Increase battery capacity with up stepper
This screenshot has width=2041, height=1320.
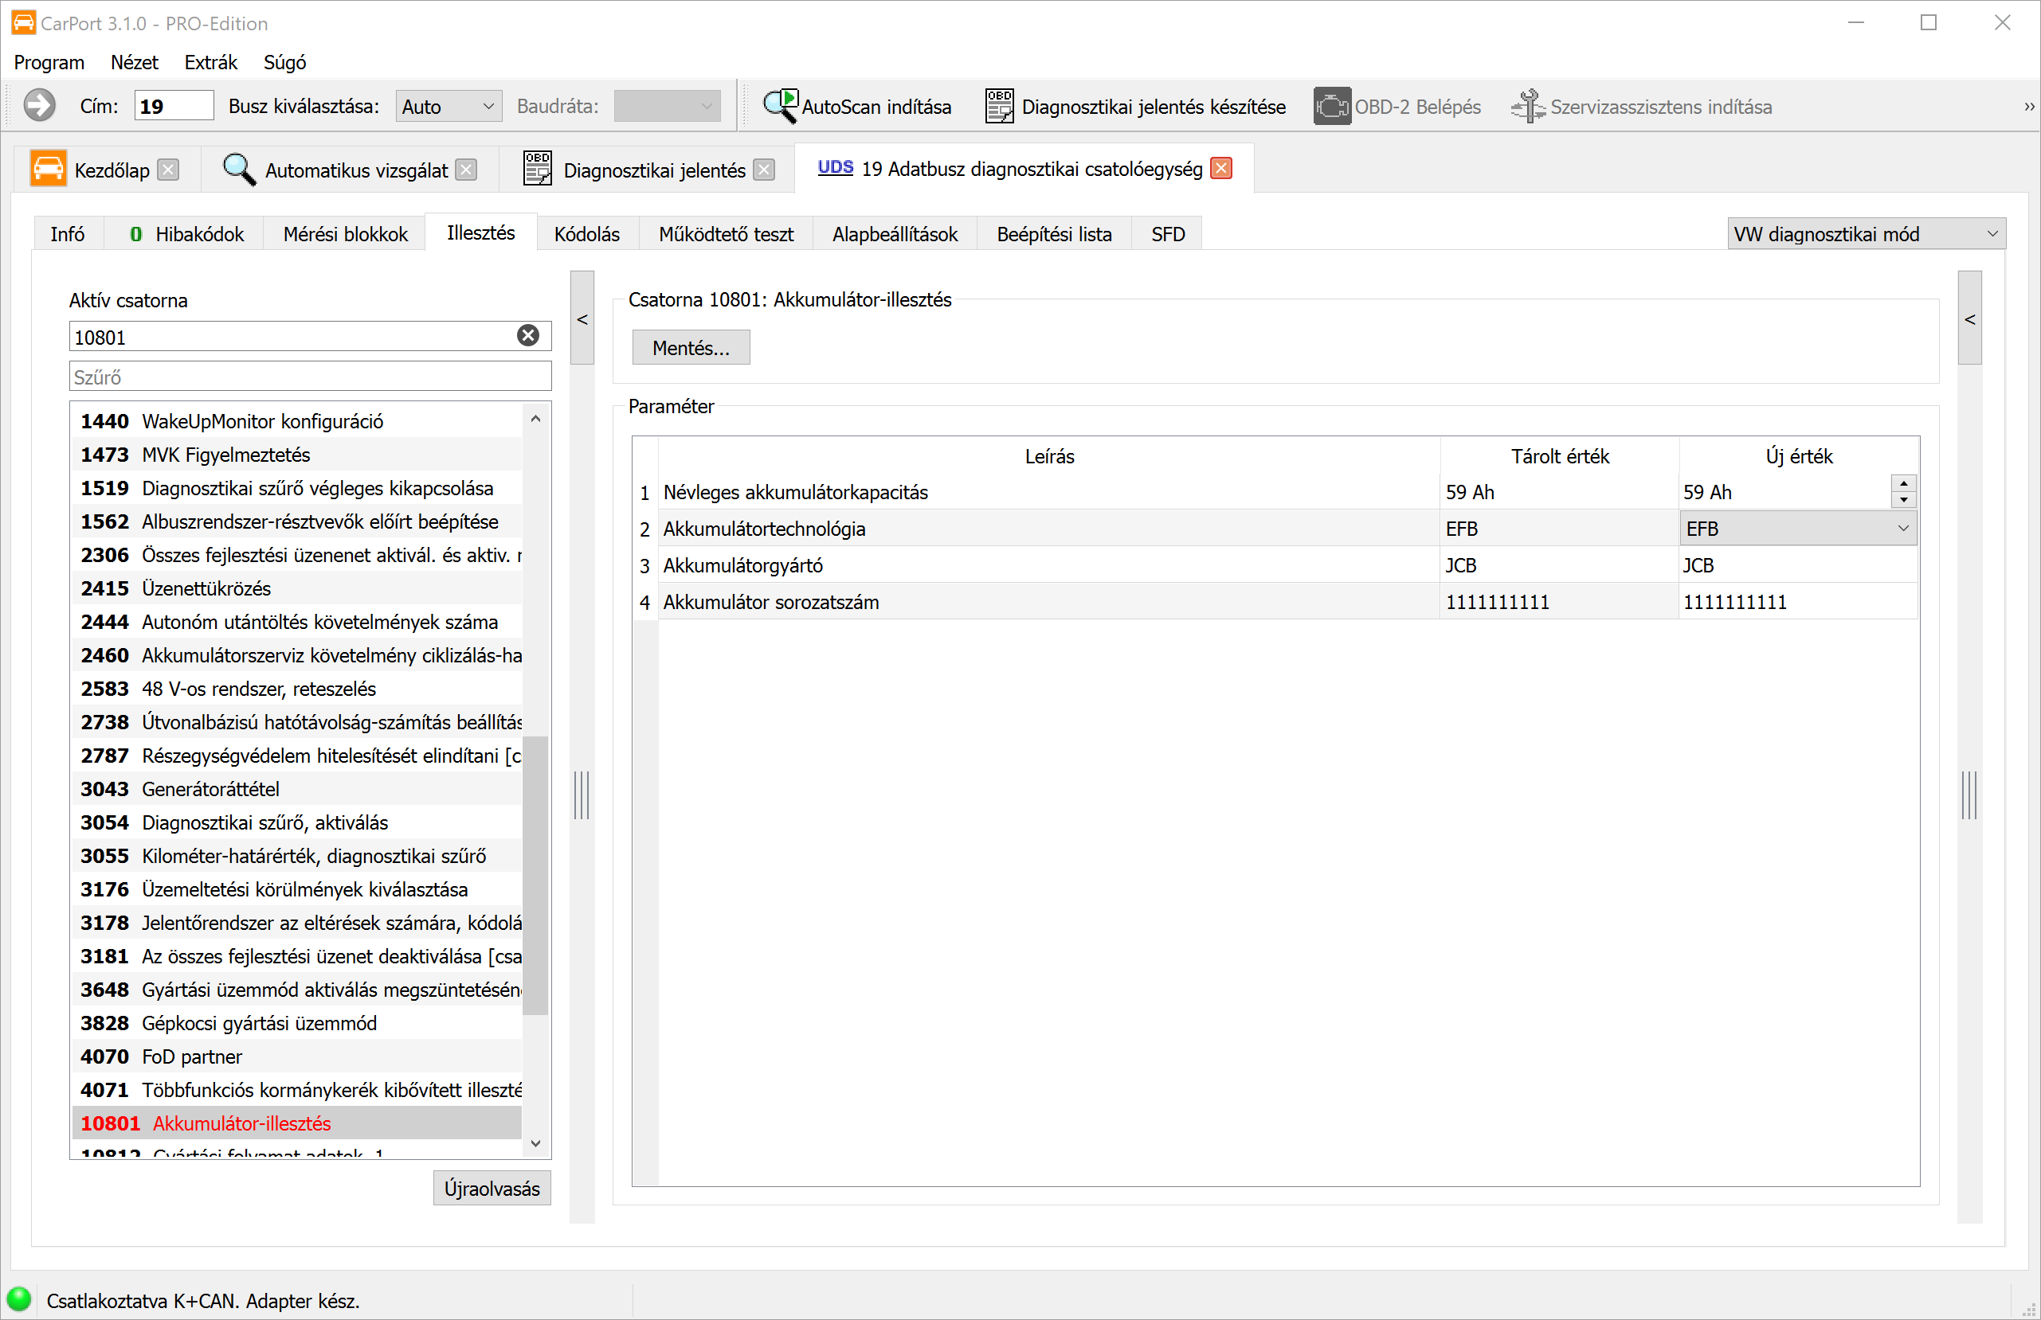tap(1903, 484)
